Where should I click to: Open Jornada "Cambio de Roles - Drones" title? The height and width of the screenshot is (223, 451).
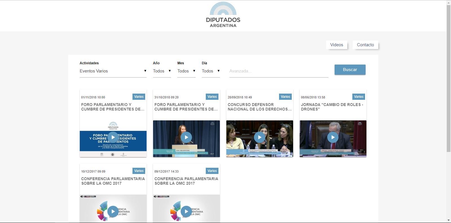click(332, 107)
